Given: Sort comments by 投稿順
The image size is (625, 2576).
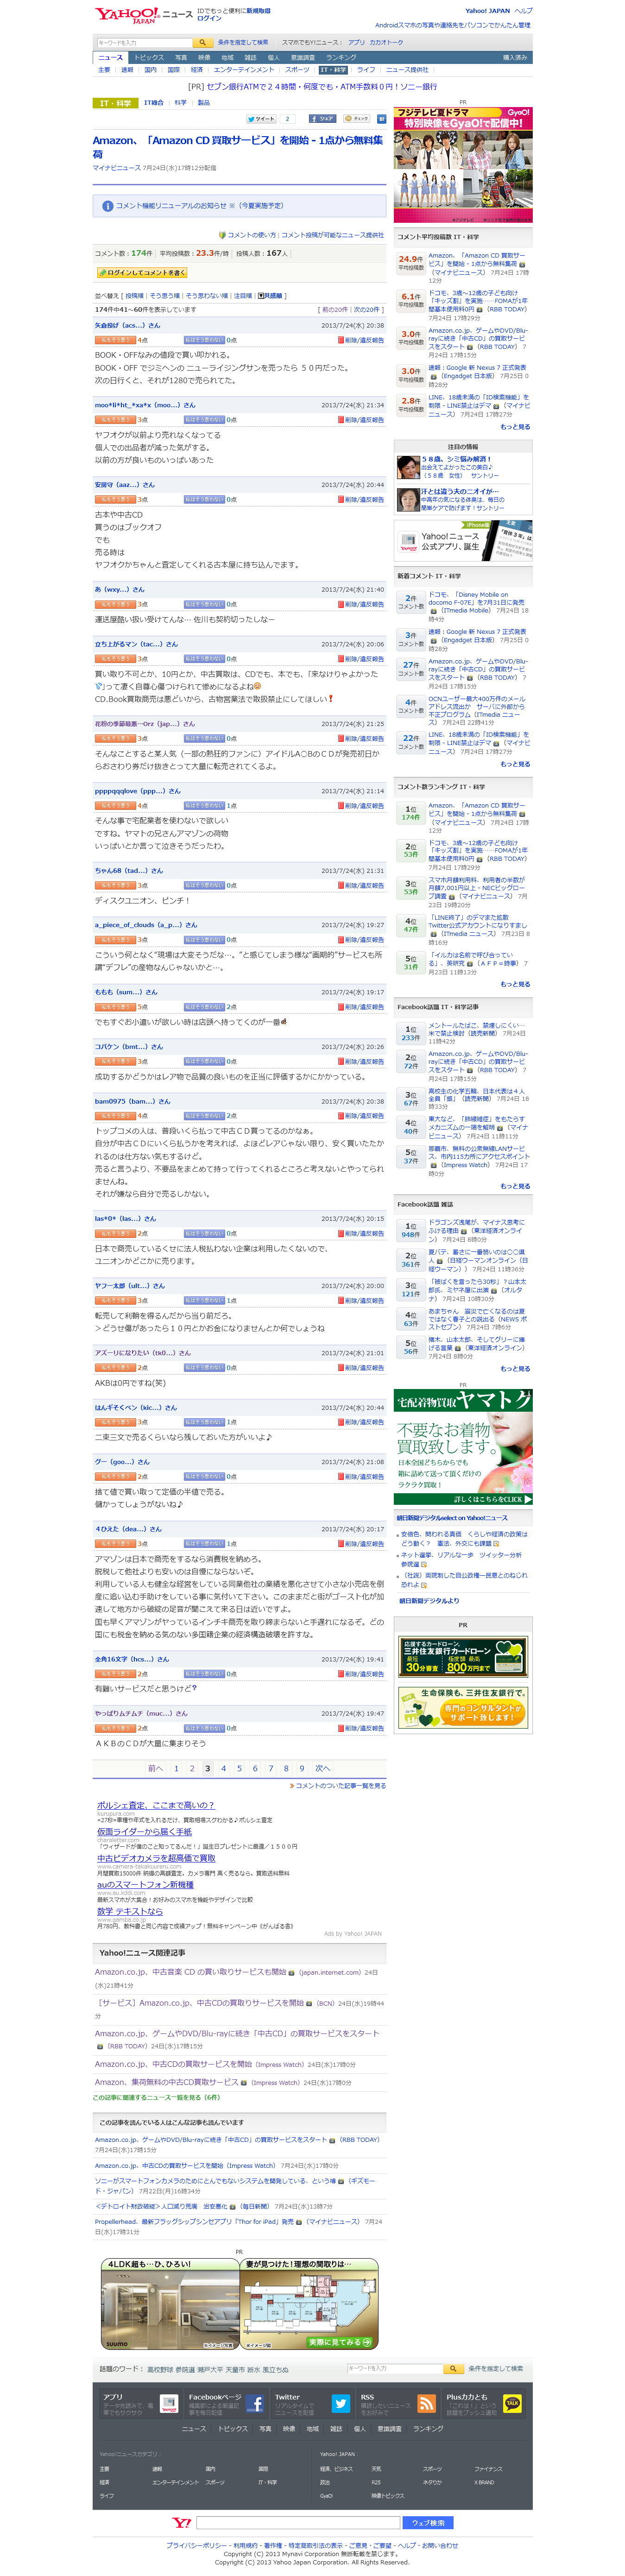Looking at the screenshot, I should click(x=134, y=296).
